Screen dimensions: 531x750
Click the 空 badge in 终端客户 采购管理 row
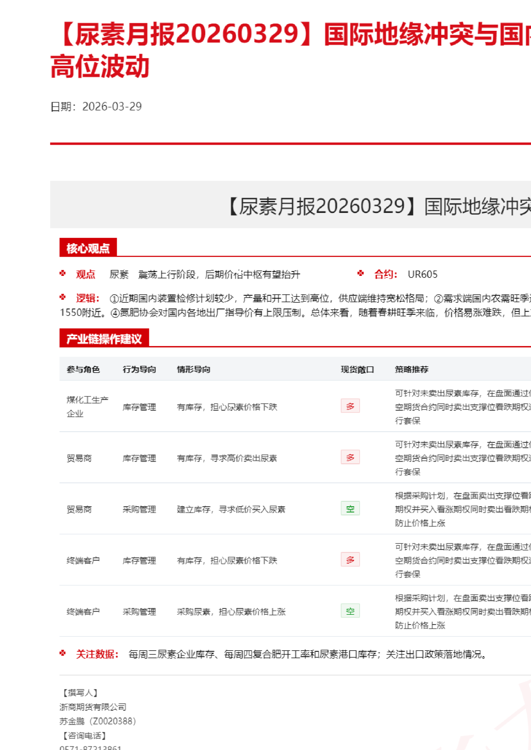(x=350, y=611)
